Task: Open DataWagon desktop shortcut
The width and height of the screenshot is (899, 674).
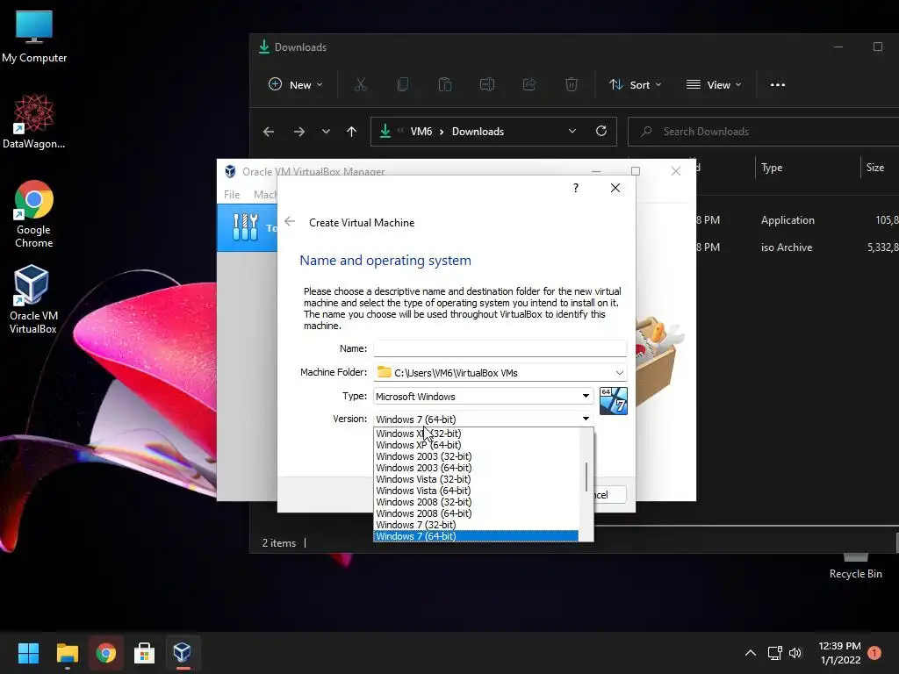Action: [x=34, y=121]
